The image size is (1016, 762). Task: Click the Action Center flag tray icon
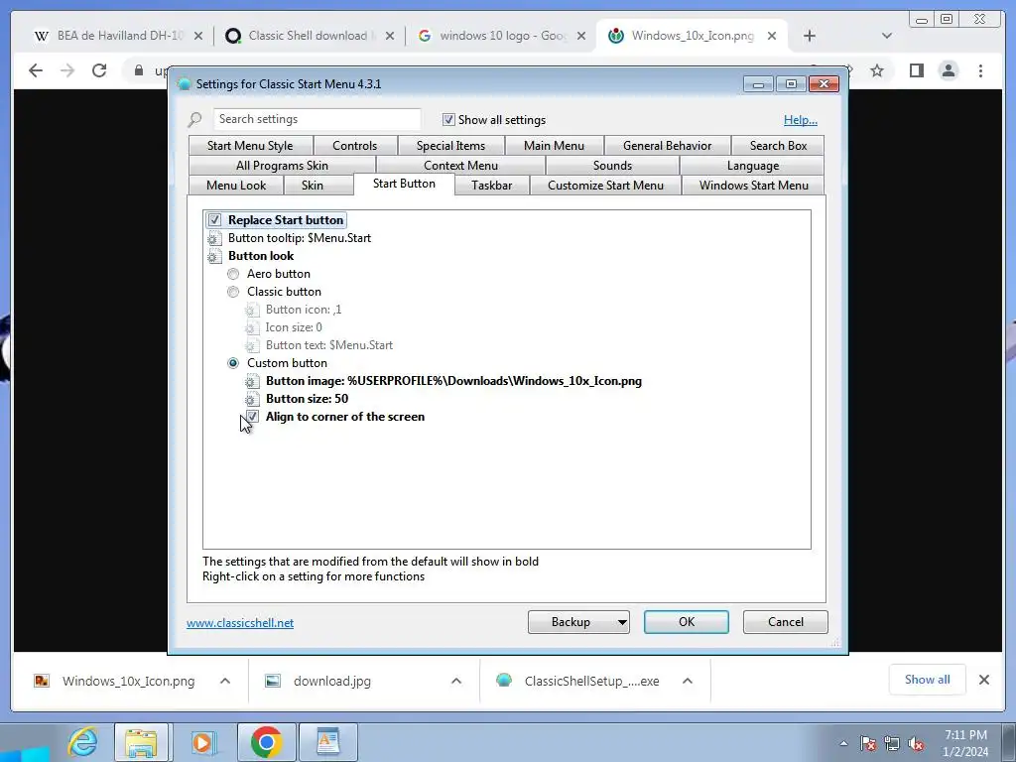(x=868, y=743)
